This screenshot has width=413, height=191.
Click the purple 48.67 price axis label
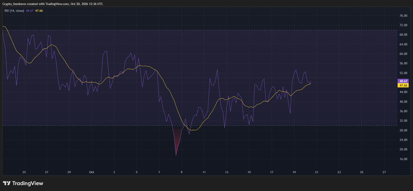[x=403, y=81]
